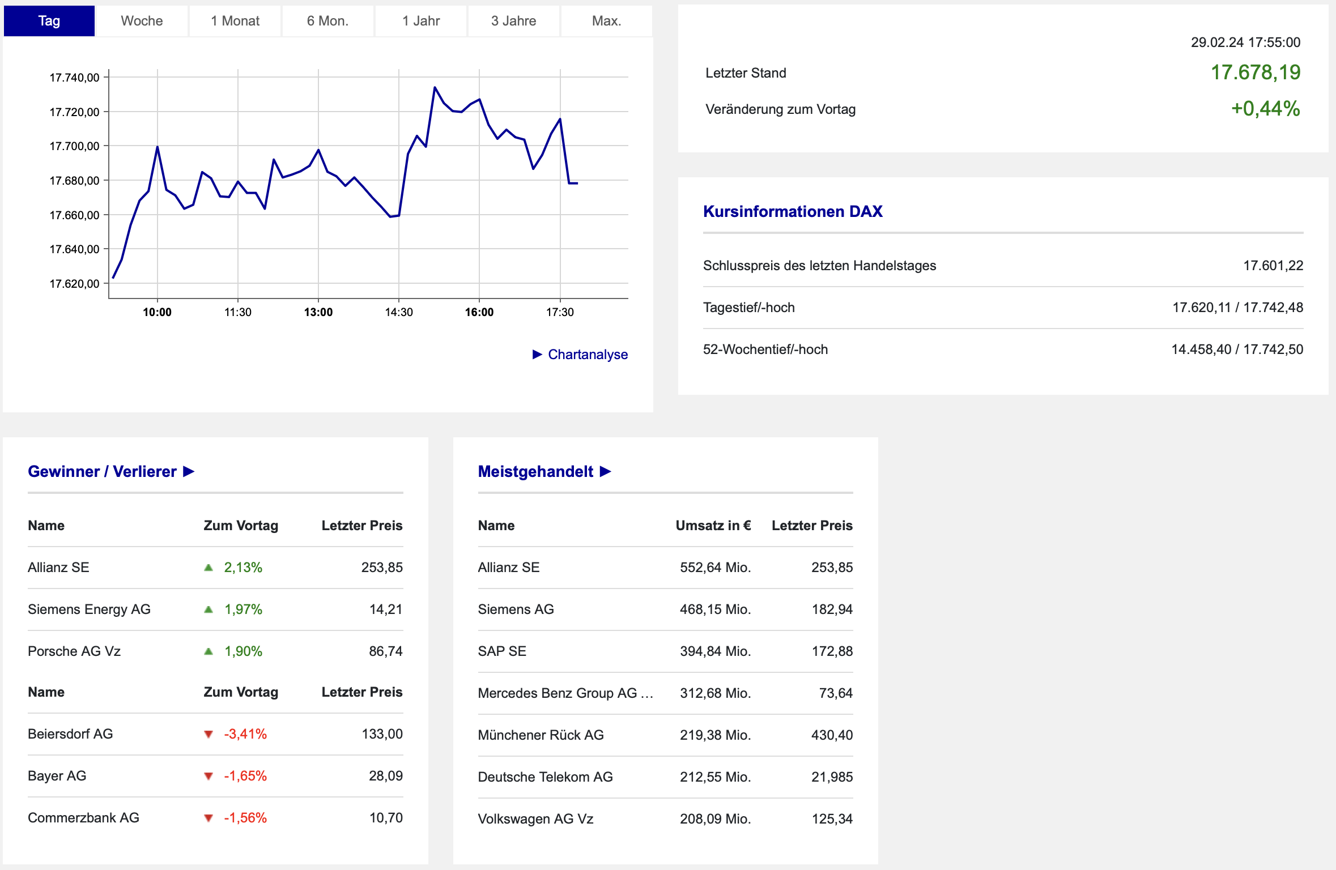
Task: Select the 1 Monat chart range
Action: pyautogui.click(x=235, y=21)
